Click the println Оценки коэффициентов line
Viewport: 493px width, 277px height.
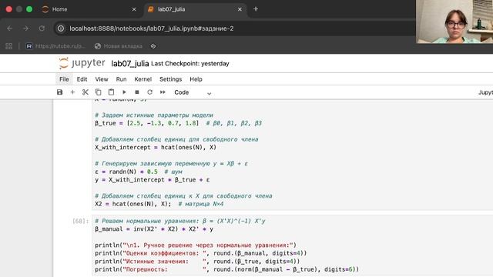click(x=200, y=253)
